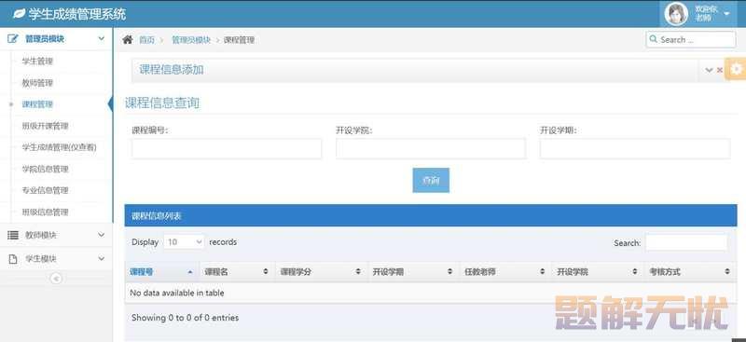Image resolution: width=746 pixels, height=342 pixels.
Task: Open 学院信息管理 in sidebar
Action: pyautogui.click(x=45, y=169)
